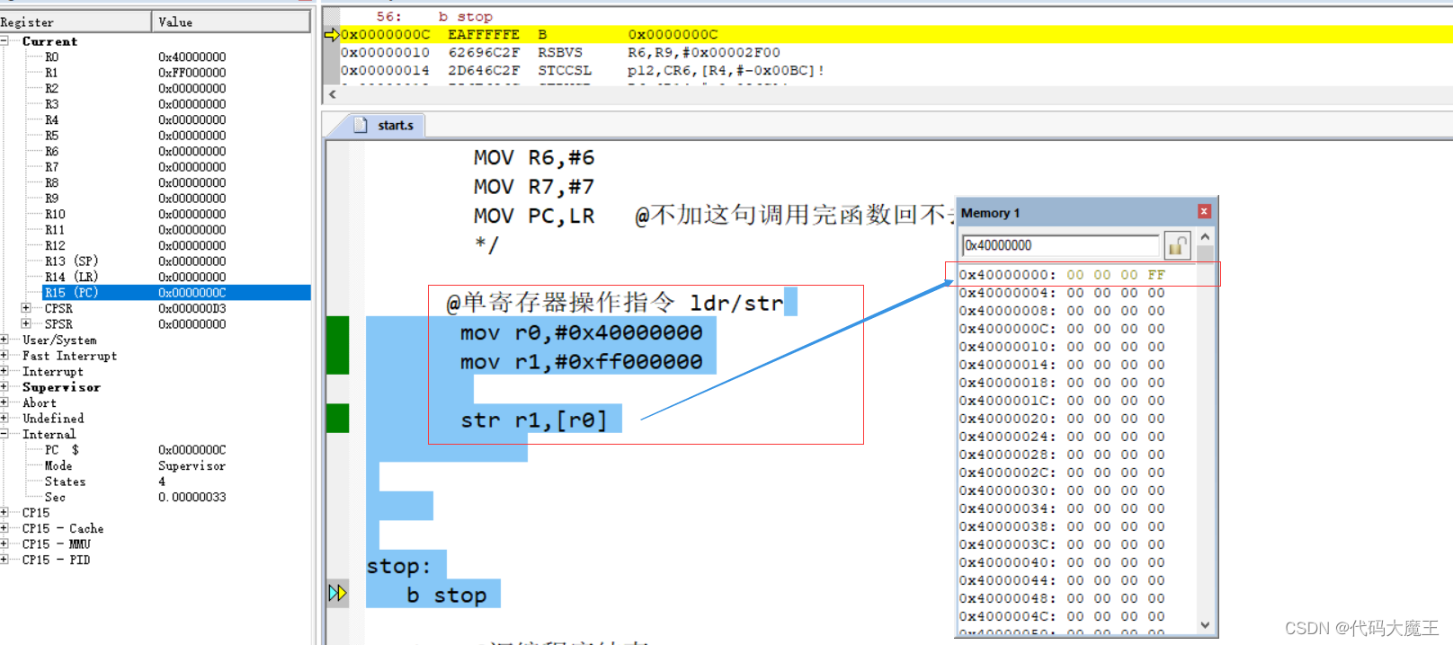The height and width of the screenshot is (645, 1453).
Task: Click the 'MOV PC,LR' source line
Action: click(x=534, y=216)
